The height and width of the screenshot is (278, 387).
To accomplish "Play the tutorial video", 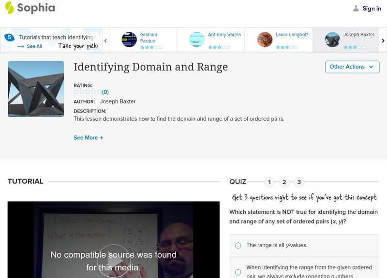I will tap(114, 261).
